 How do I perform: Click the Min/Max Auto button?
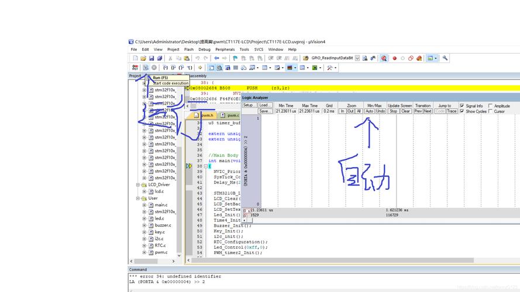pyautogui.click(x=370, y=111)
